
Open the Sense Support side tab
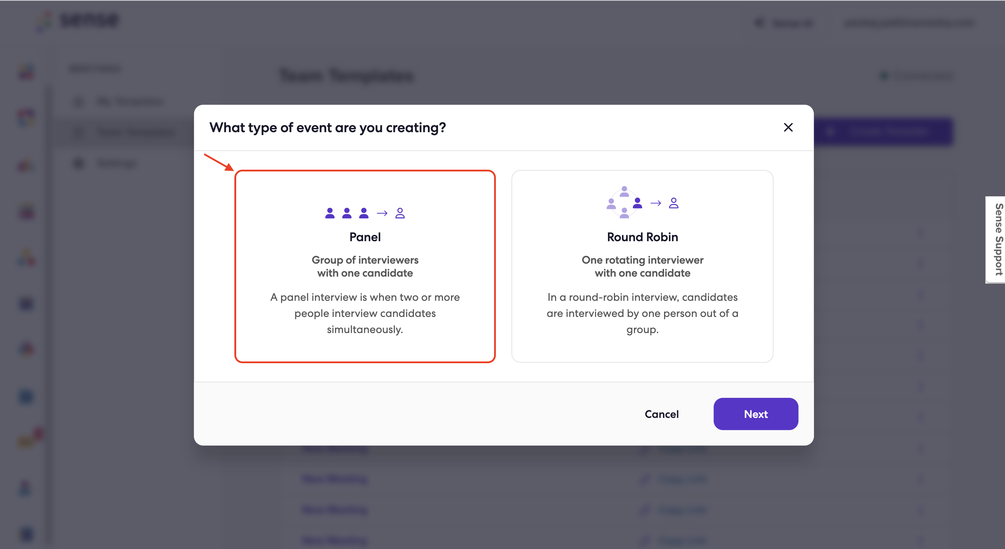(996, 239)
